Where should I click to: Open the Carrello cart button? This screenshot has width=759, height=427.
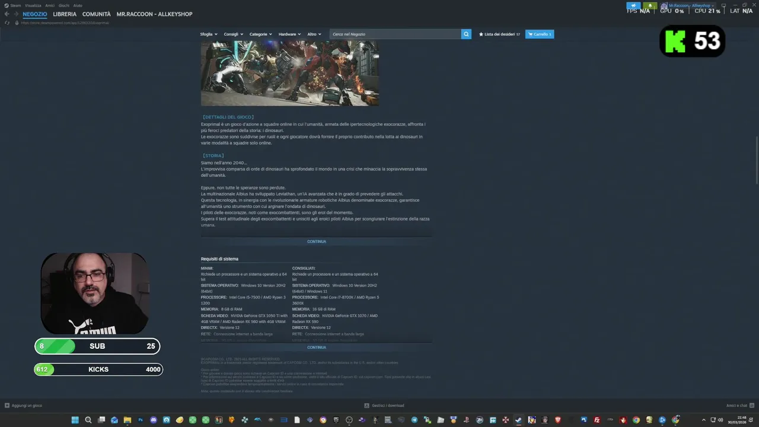coord(540,34)
